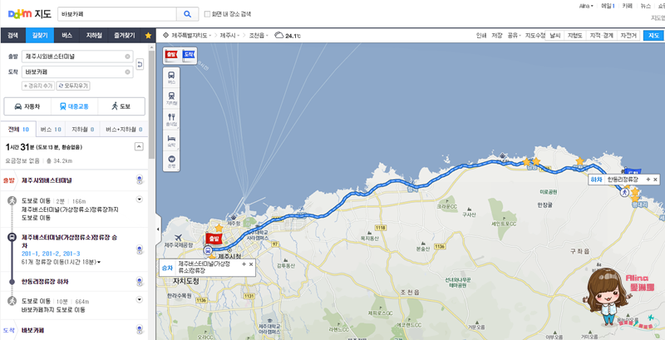Viewport: 665px width, 340px height.
Task: Select the blue 도착 flag tool on the map
Action: (189, 56)
